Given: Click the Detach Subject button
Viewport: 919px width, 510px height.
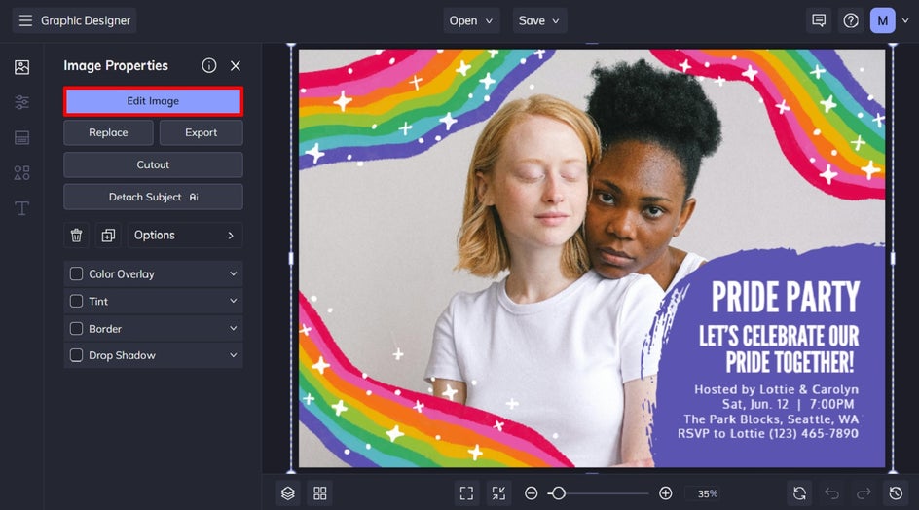Looking at the screenshot, I should (153, 197).
